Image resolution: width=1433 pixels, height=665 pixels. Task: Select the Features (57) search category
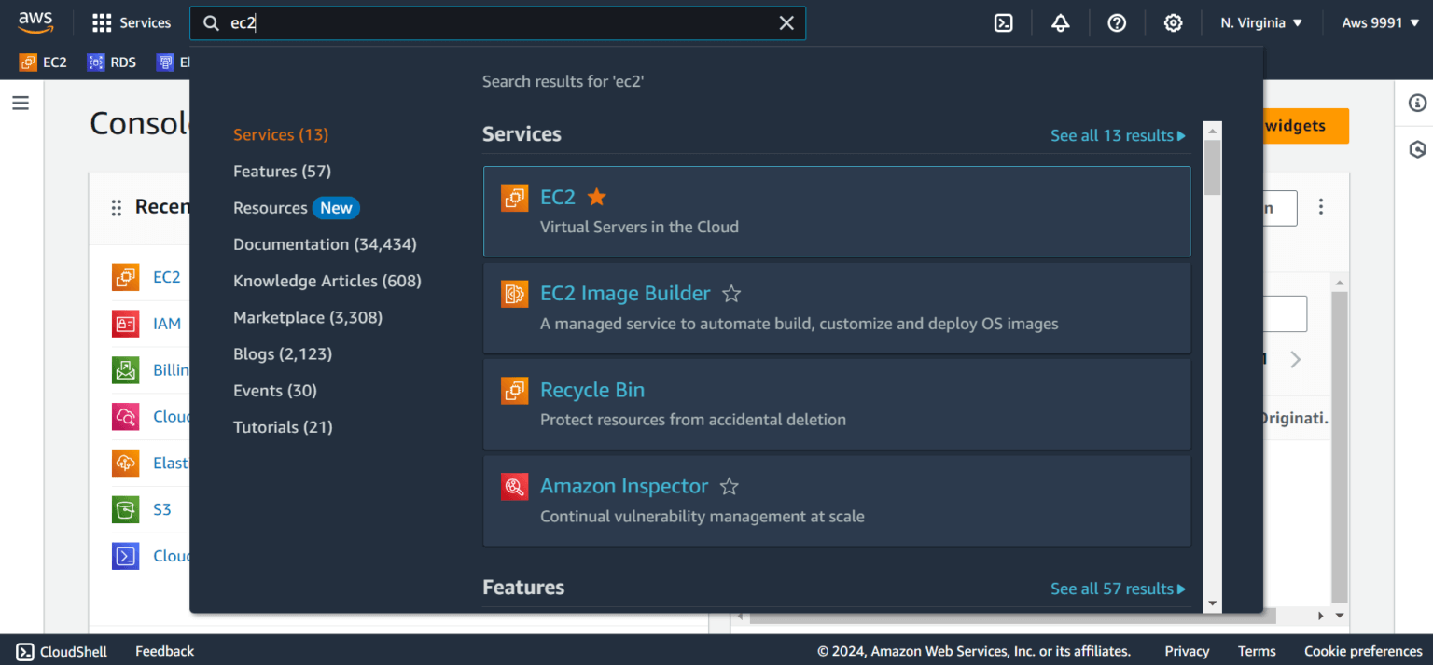(282, 171)
